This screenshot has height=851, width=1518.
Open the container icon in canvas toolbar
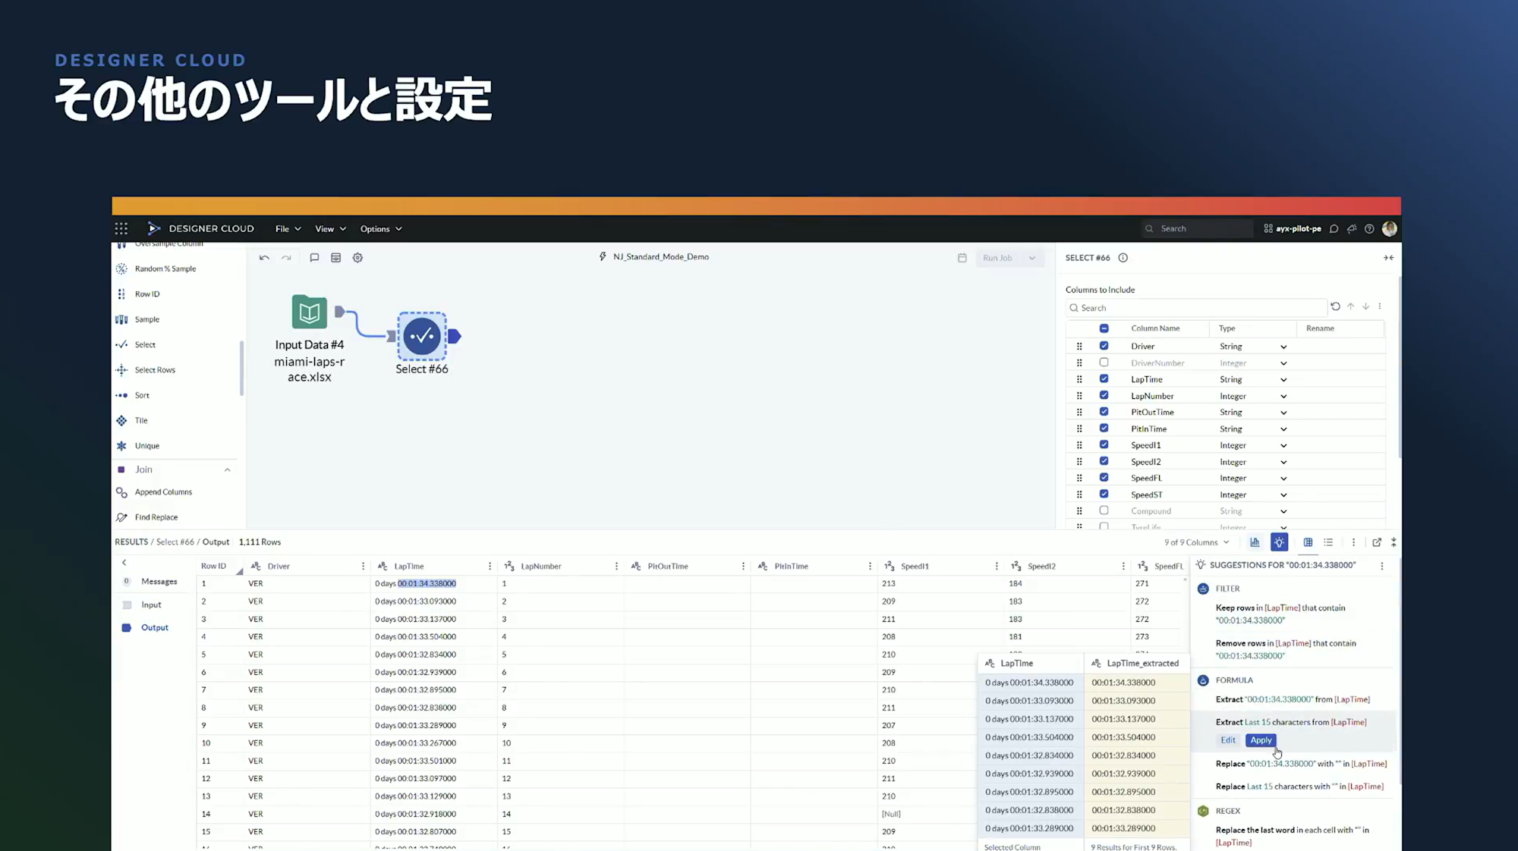point(335,258)
